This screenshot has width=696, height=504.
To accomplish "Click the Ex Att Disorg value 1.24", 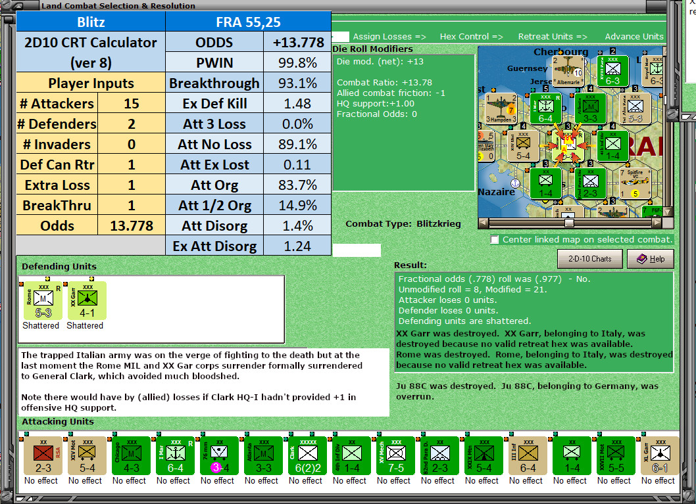I will tap(297, 246).
